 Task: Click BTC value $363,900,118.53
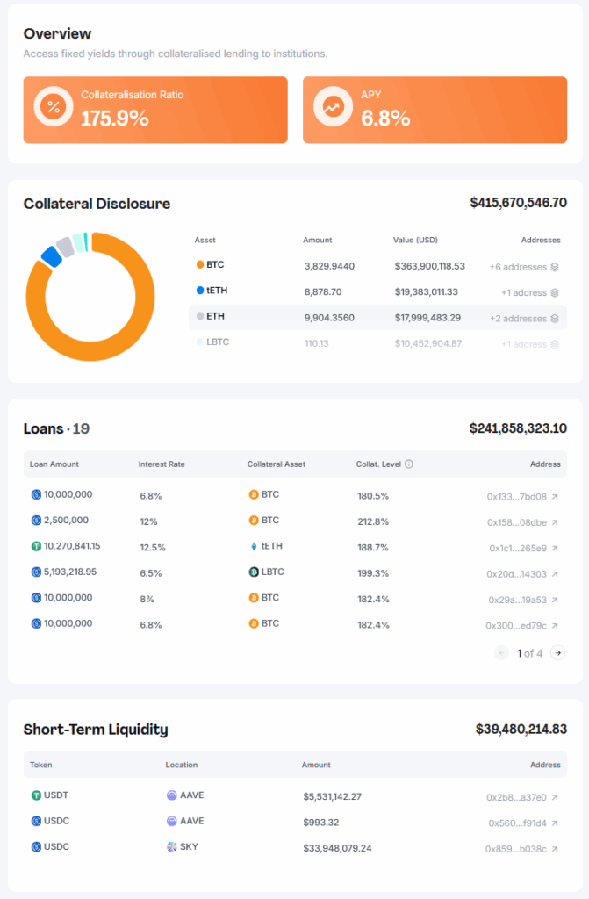tap(429, 267)
